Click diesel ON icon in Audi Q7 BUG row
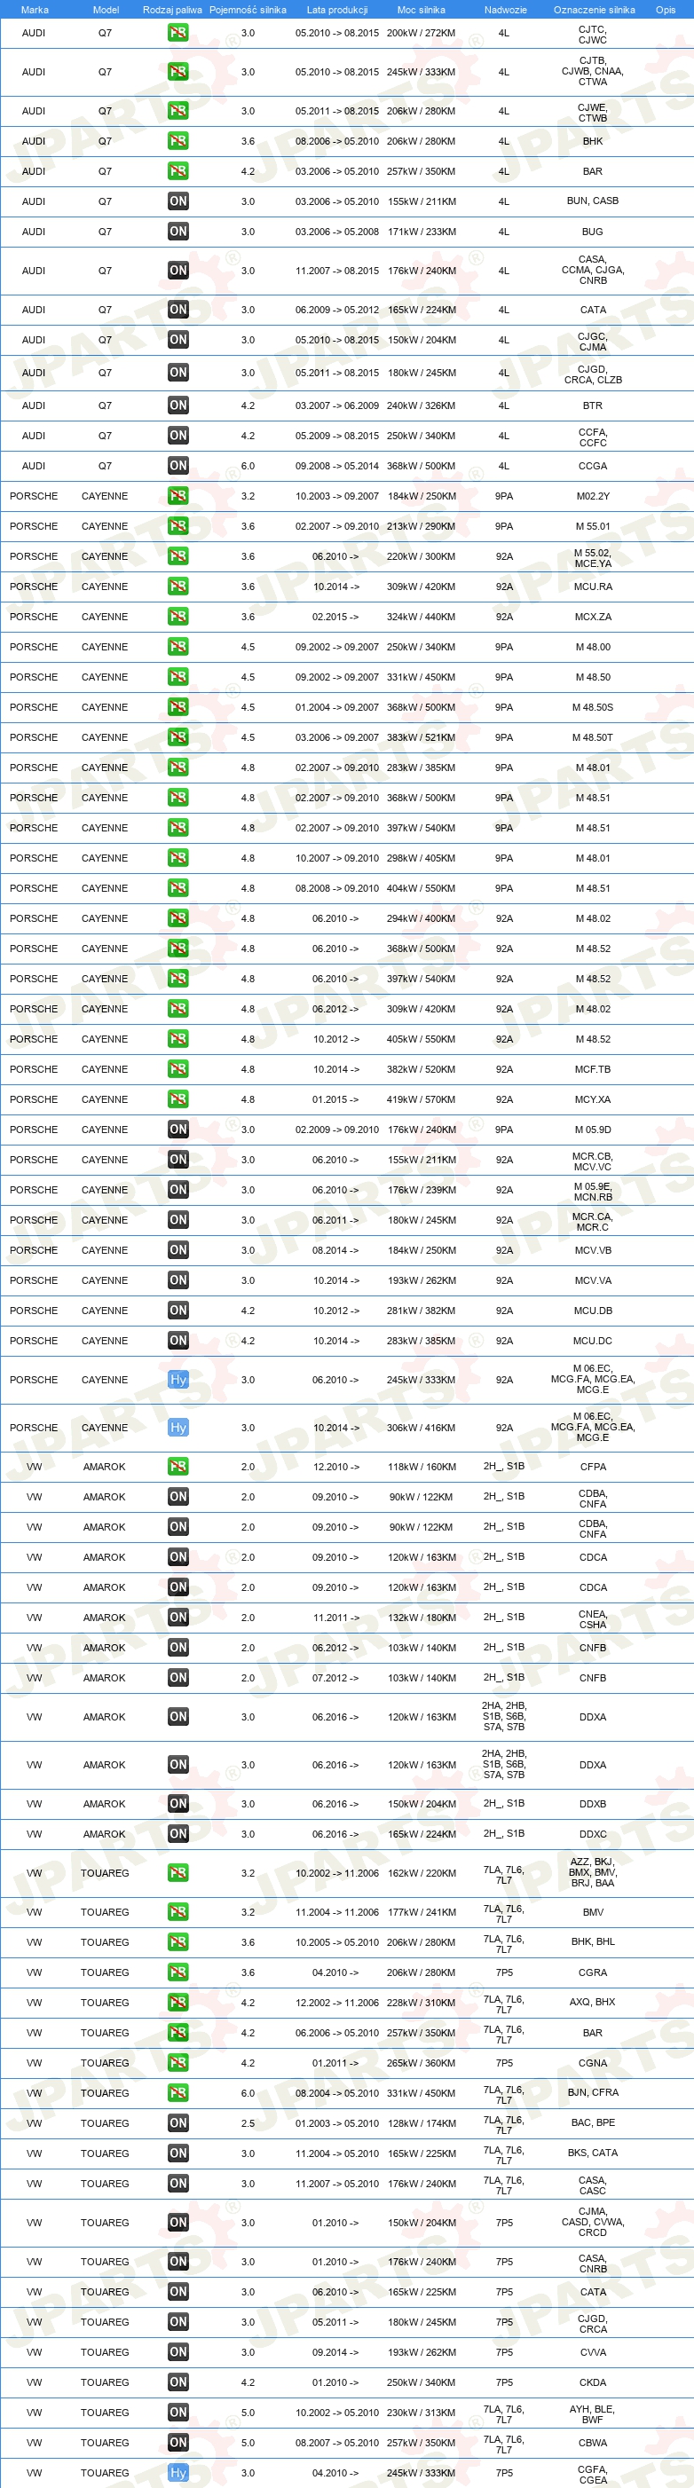Image resolution: width=694 pixels, height=2488 pixels. [x=177, y=232]
